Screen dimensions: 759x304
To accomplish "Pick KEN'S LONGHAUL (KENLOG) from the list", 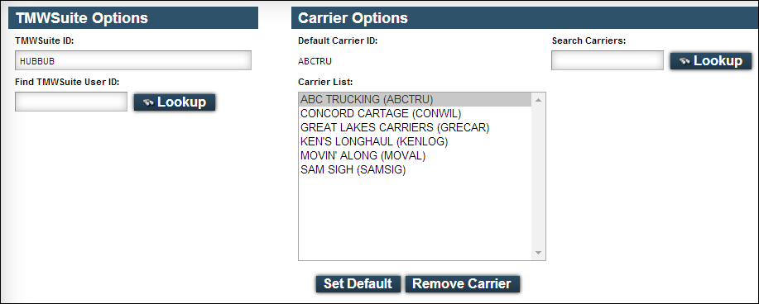I will [416, 142].
